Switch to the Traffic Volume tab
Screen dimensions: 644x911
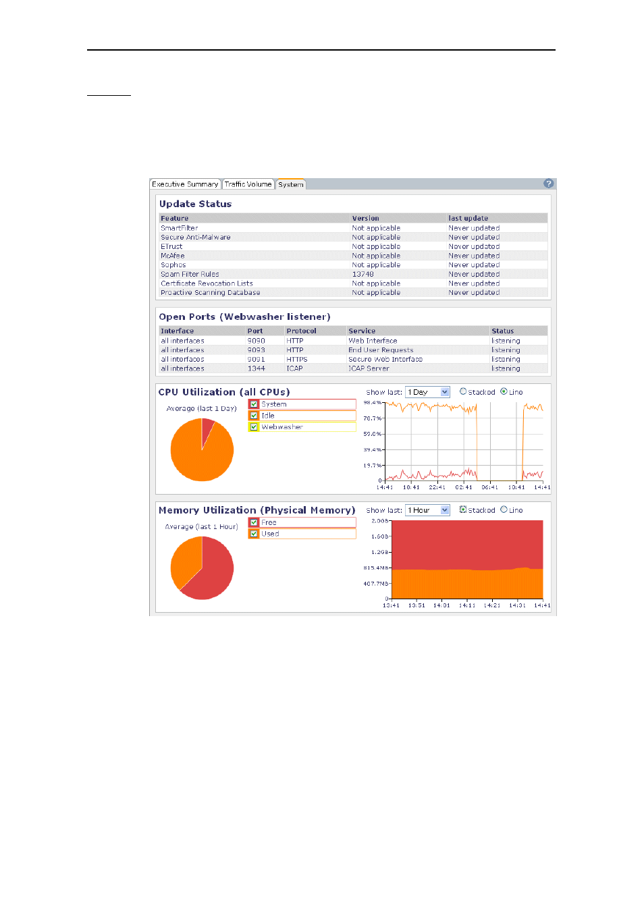[x=248, y=184]
